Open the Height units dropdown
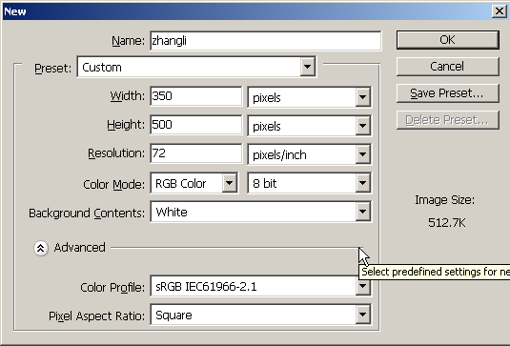 pyautogui.click(x=309, y=126)
